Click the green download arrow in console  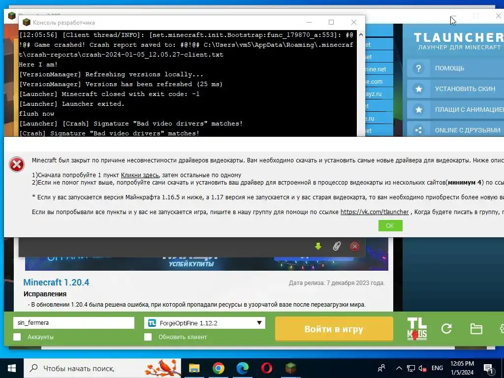pos(318,246)
